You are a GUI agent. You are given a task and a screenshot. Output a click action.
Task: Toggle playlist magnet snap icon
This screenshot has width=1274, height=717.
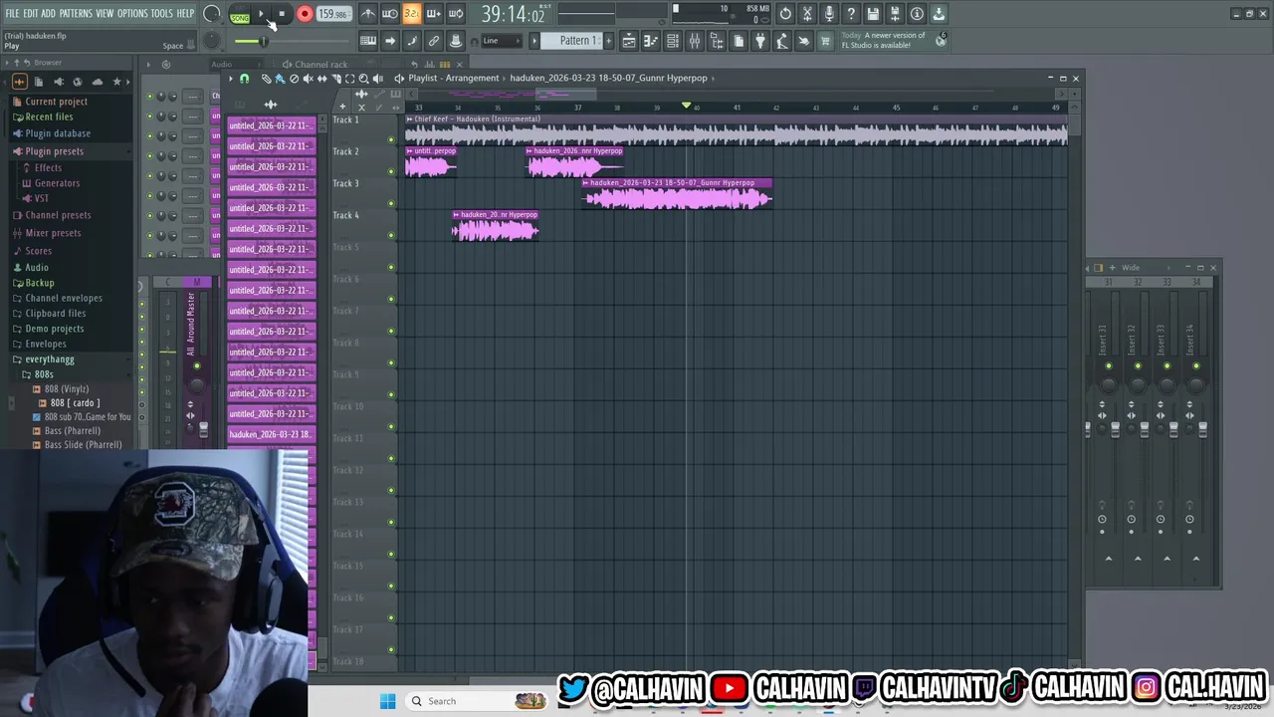tap(244, 79)
